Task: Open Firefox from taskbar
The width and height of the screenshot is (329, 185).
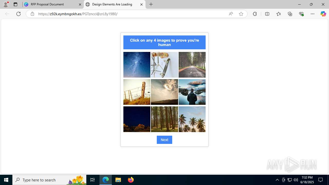Action: tap(131, 180)
